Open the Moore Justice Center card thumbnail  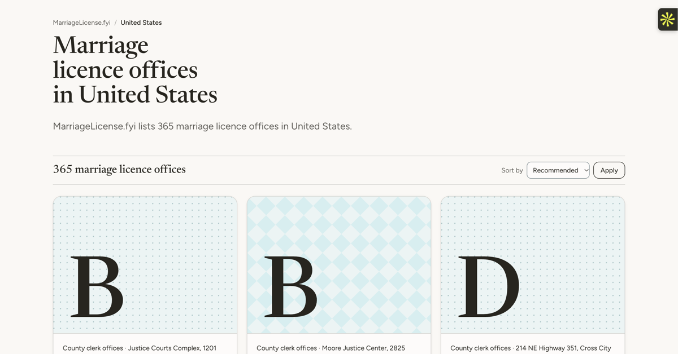point(339,265)
